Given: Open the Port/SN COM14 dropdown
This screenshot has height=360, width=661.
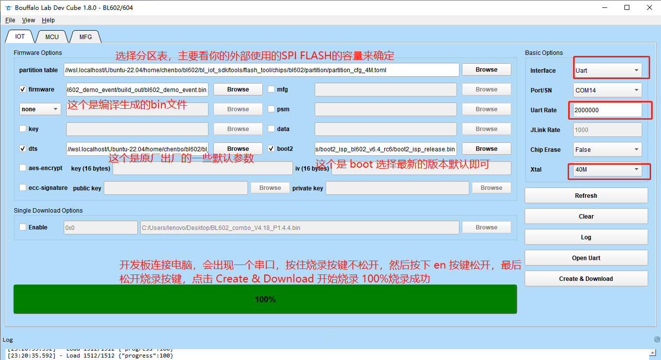Looking at the screenshot, I should (607, 90).
